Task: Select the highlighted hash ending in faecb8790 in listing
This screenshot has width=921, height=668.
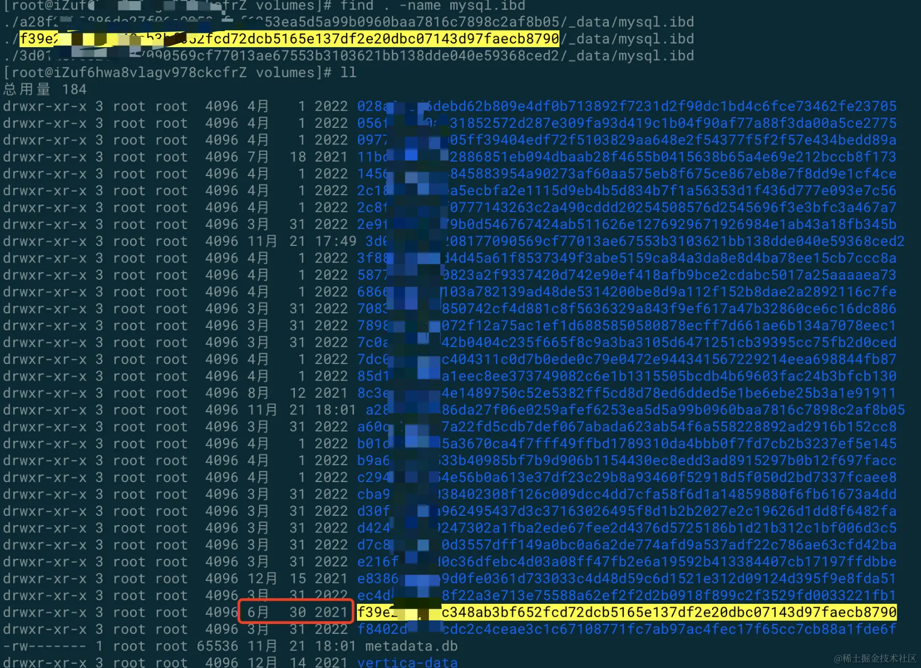Action: [x=627, y=613]
